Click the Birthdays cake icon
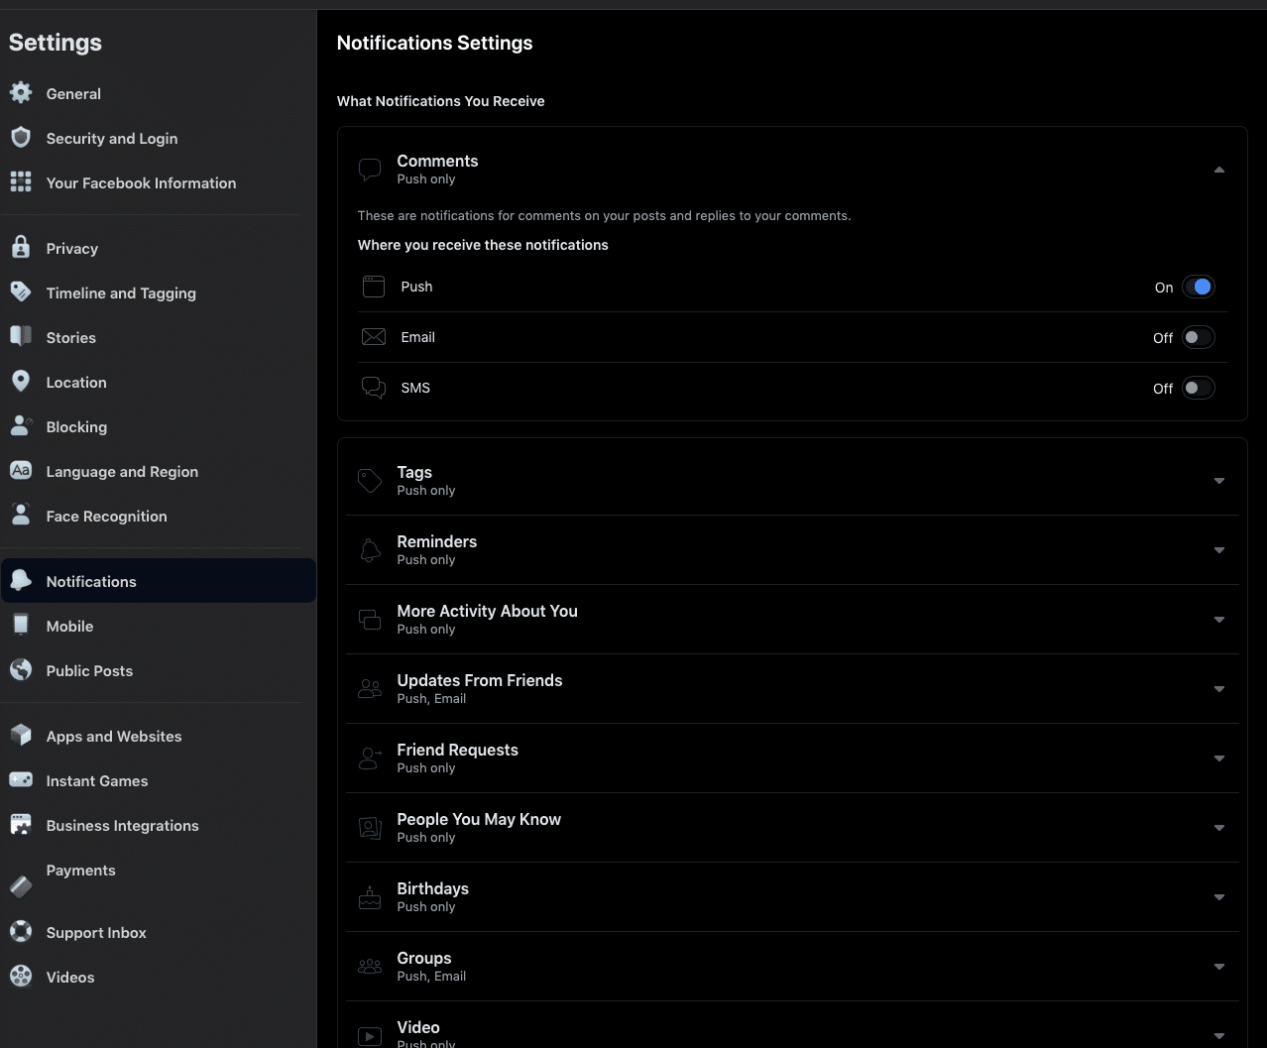1267x1048 pixels. pyautogui.click(x=370, y=897)
